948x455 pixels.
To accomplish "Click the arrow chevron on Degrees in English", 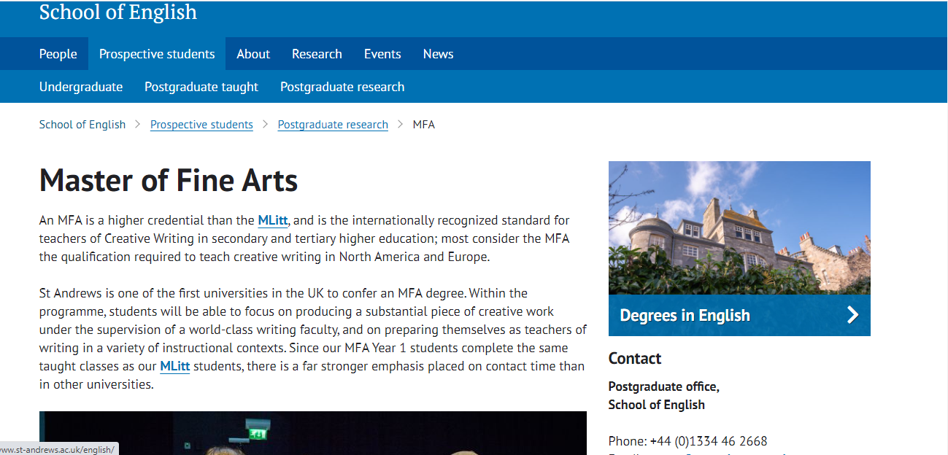I will 852,315.
